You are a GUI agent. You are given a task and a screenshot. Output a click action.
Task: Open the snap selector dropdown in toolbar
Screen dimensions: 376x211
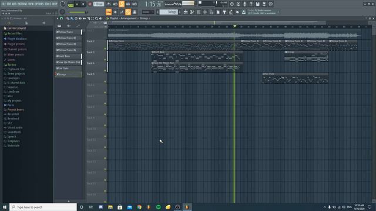click(148, 12)
